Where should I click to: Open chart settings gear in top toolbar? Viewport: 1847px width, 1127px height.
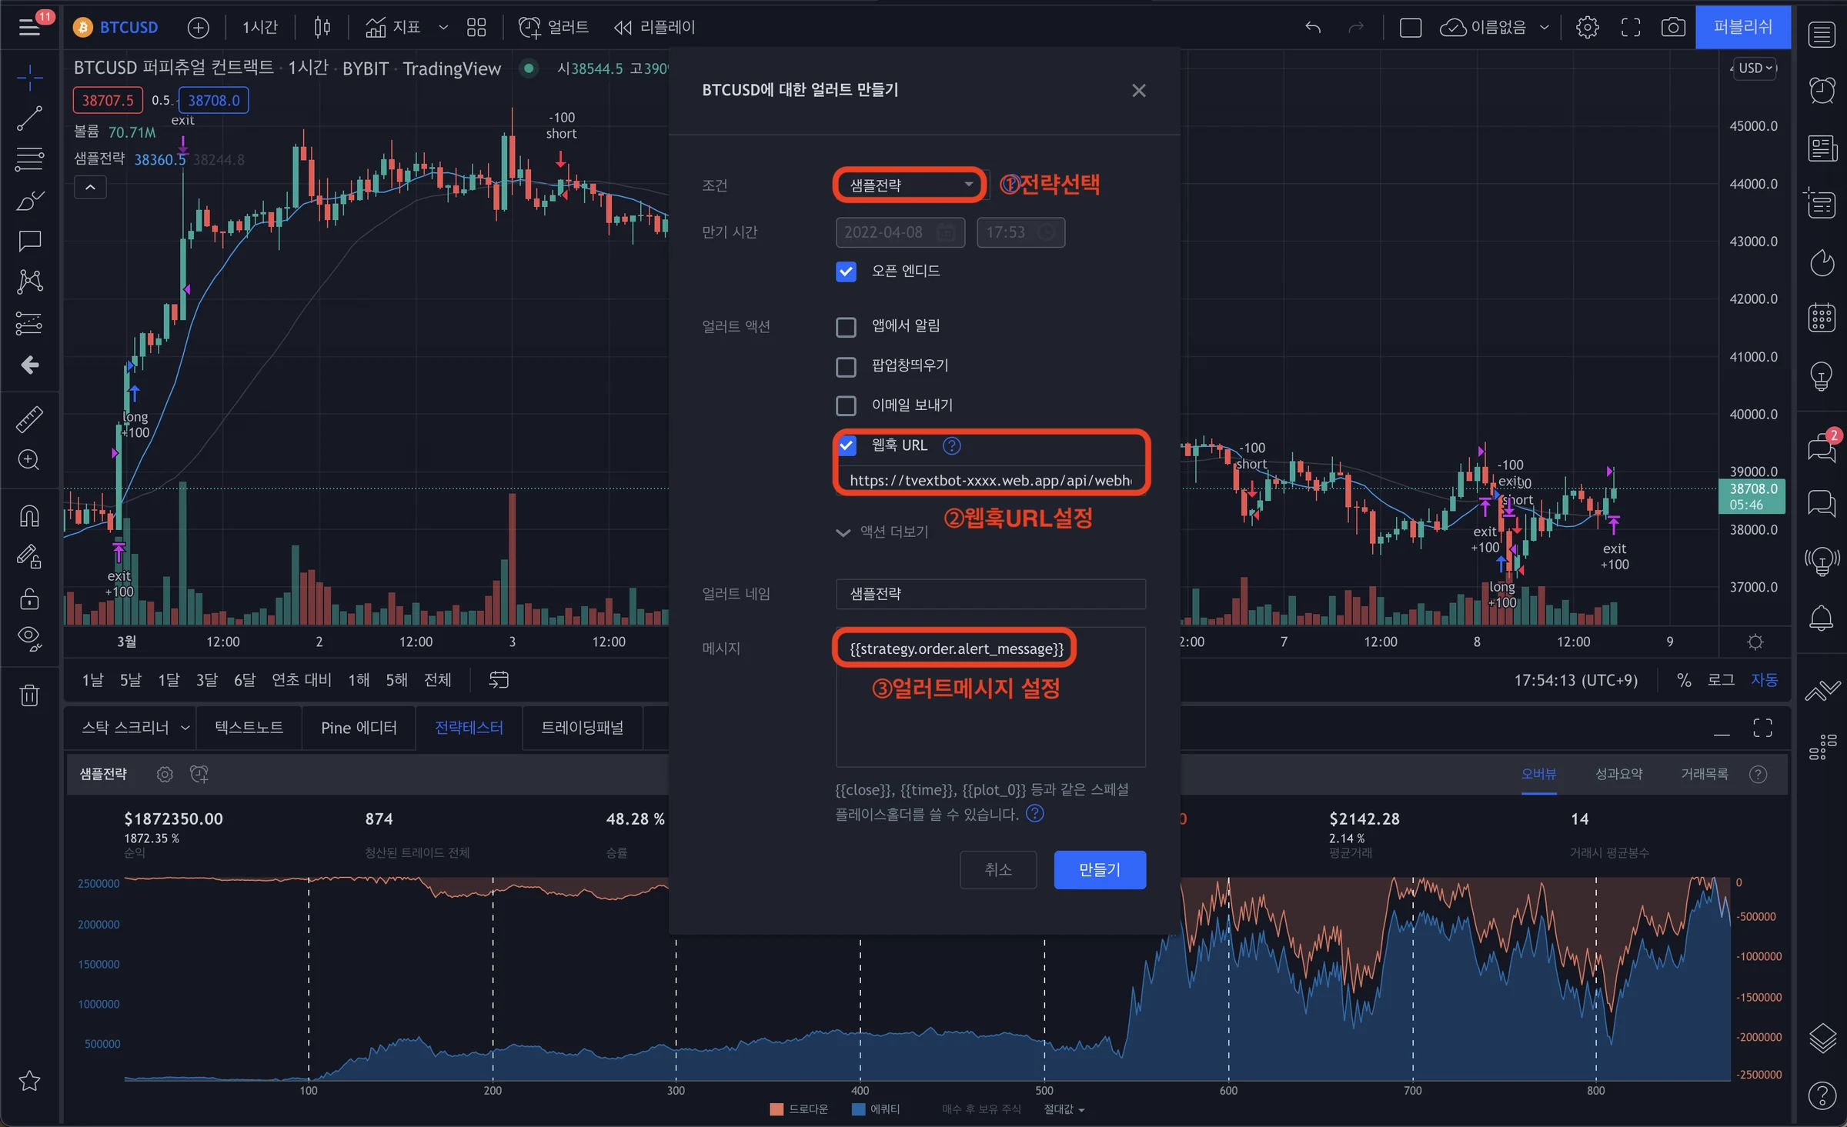pyautogui.click(x=1587, y=28)
